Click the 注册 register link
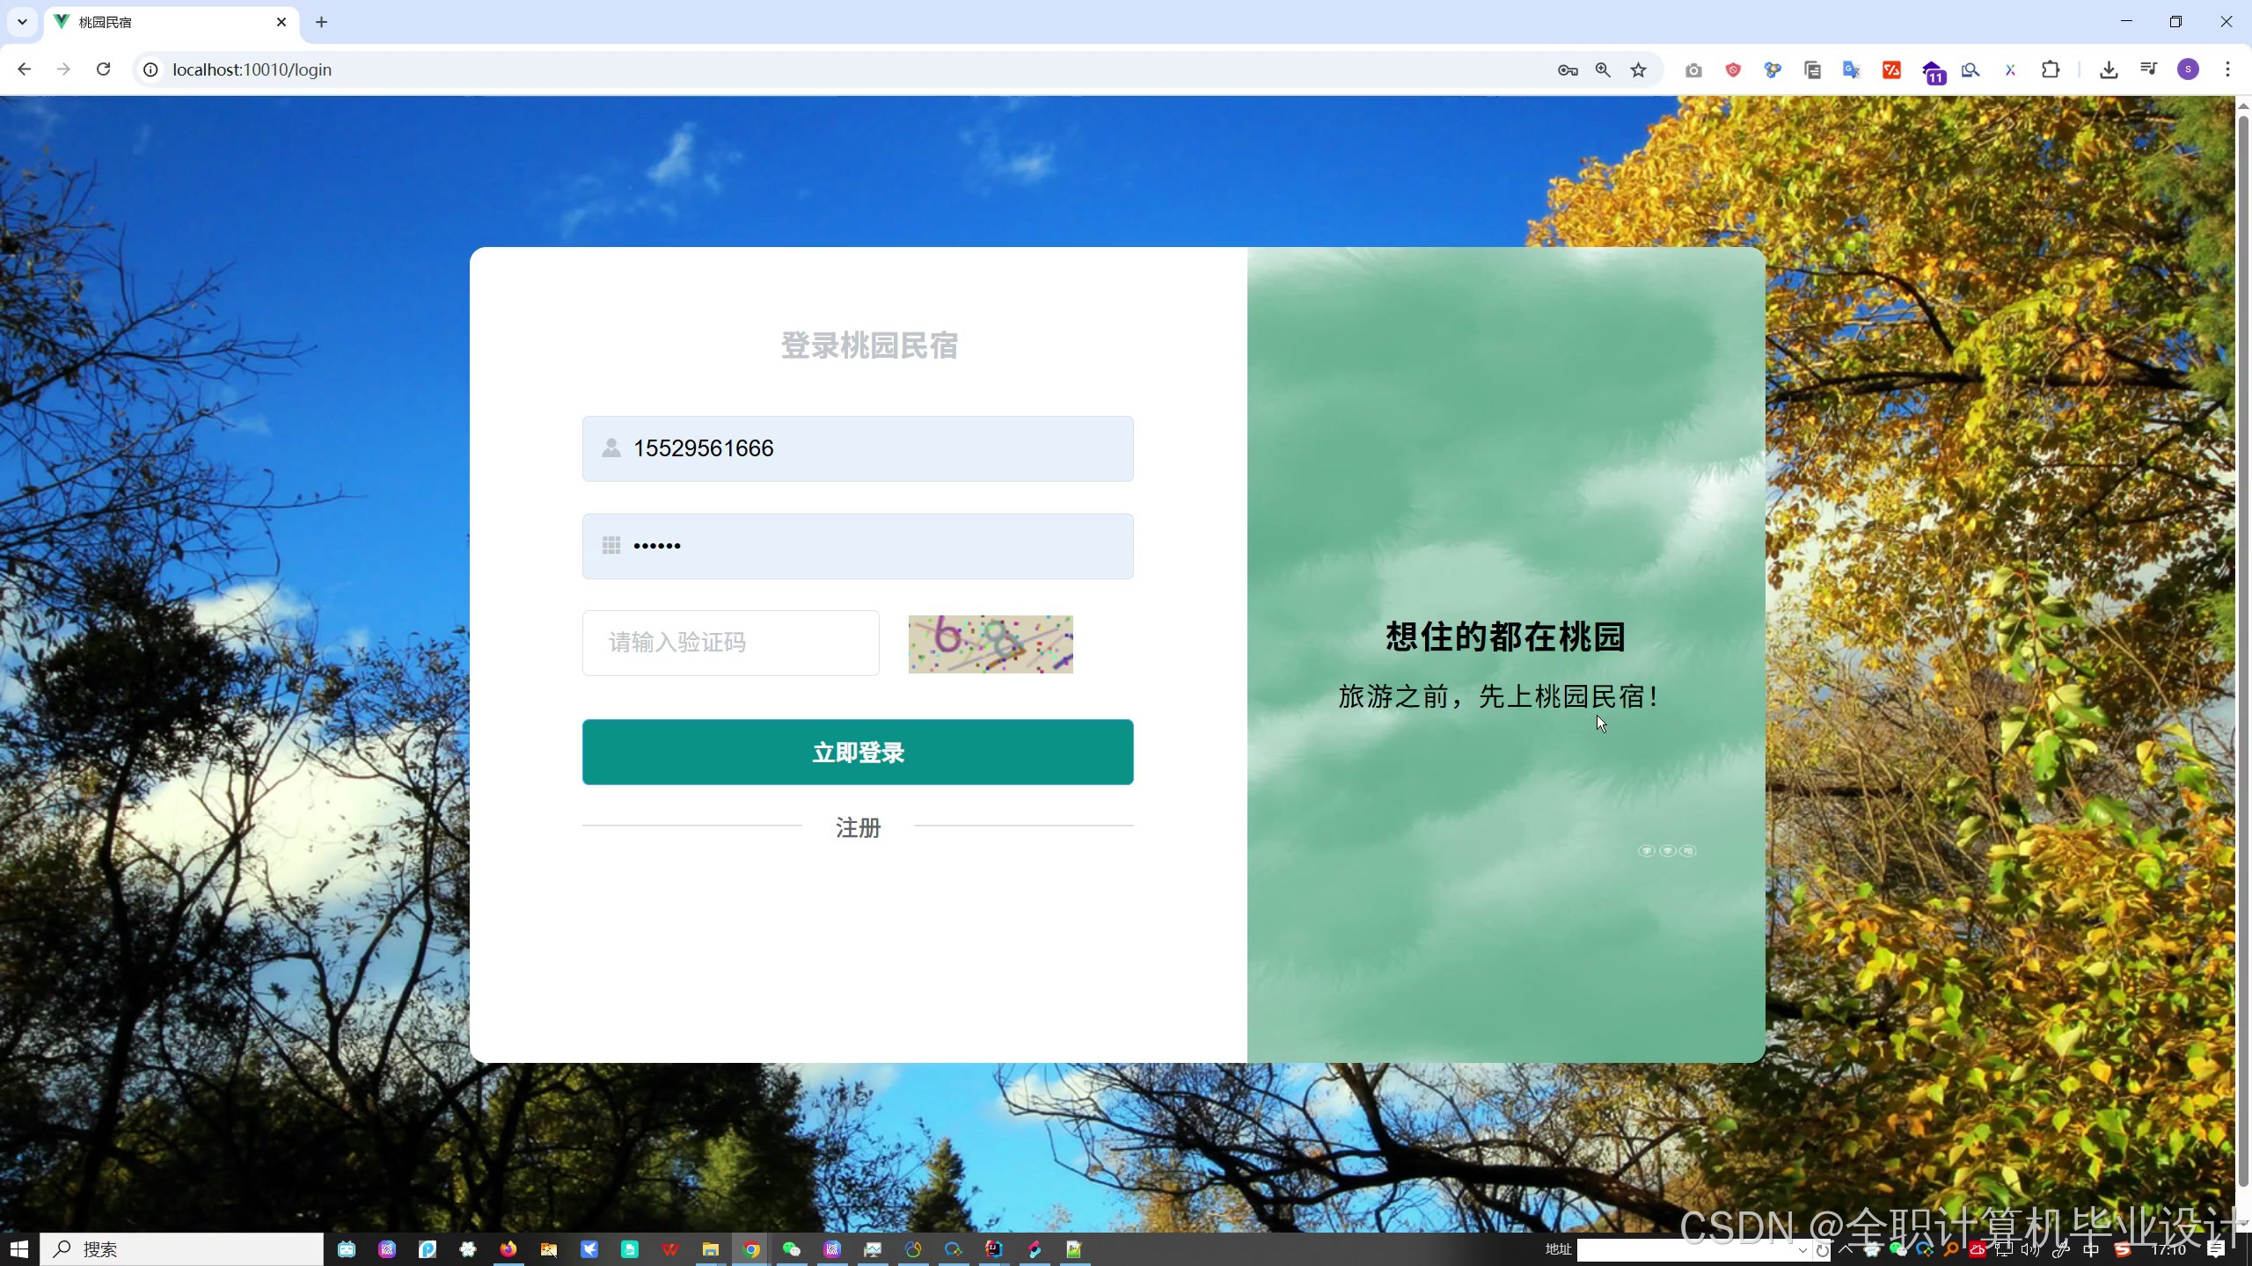2252x1266 pixels. 857,827
